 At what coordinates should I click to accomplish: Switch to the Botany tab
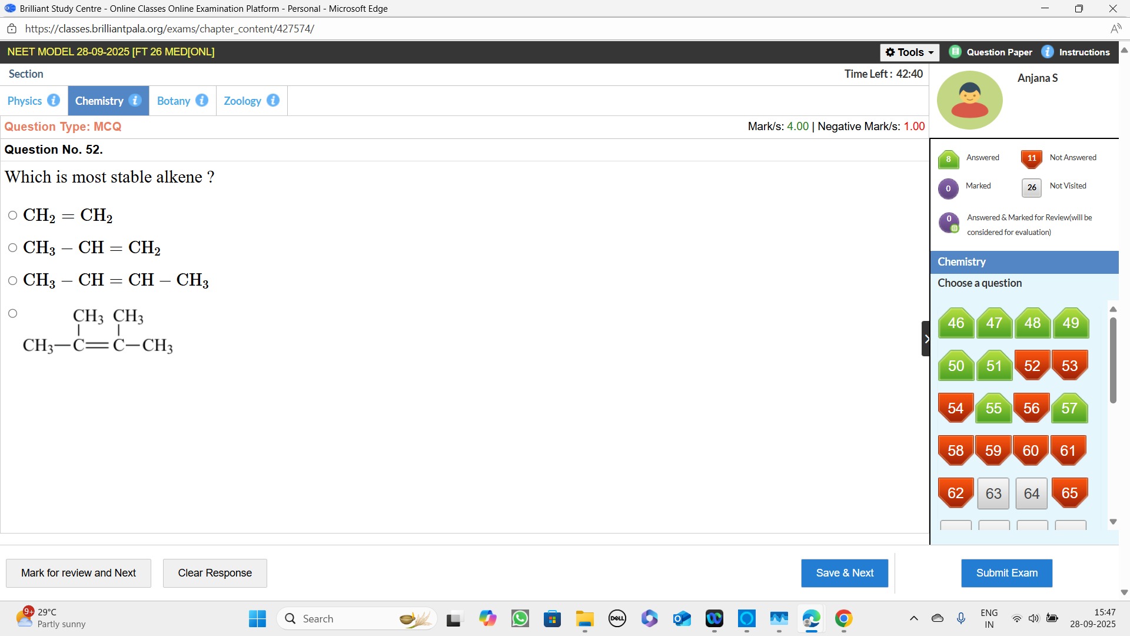click(174, 101)
